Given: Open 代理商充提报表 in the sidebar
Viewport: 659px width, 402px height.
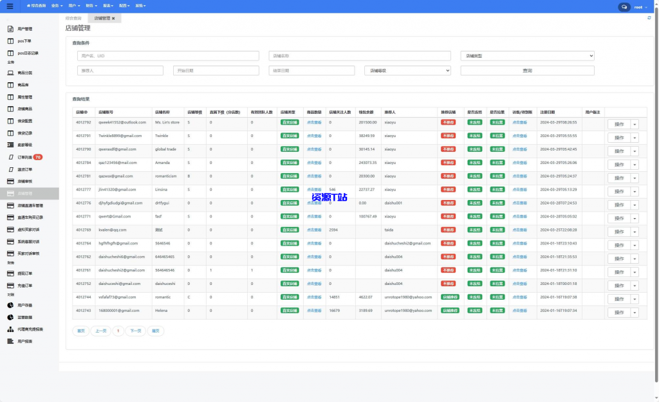Looking at the screenshot, I should pyautogui.click(x=30, y=329).
